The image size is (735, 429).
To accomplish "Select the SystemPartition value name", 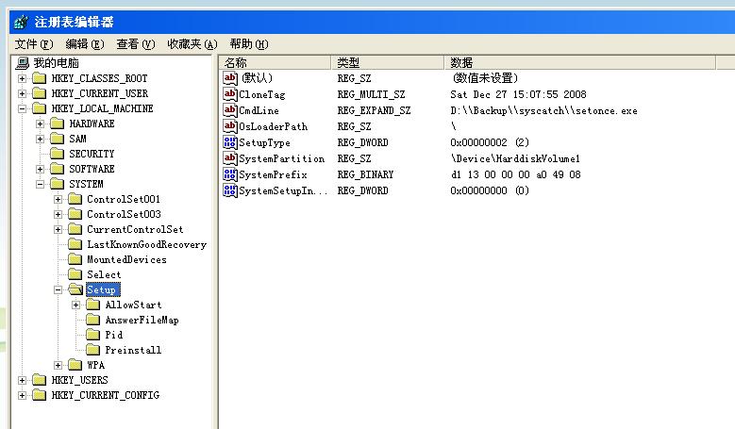I will (x=282, y=158).
